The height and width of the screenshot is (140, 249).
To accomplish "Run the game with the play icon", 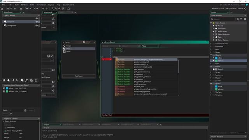I will [30, 9].
